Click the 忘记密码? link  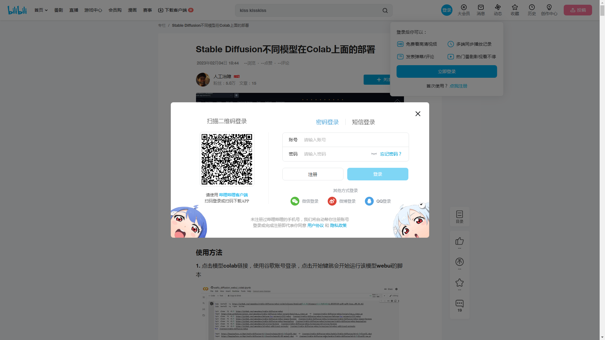[x=391, y=154]
